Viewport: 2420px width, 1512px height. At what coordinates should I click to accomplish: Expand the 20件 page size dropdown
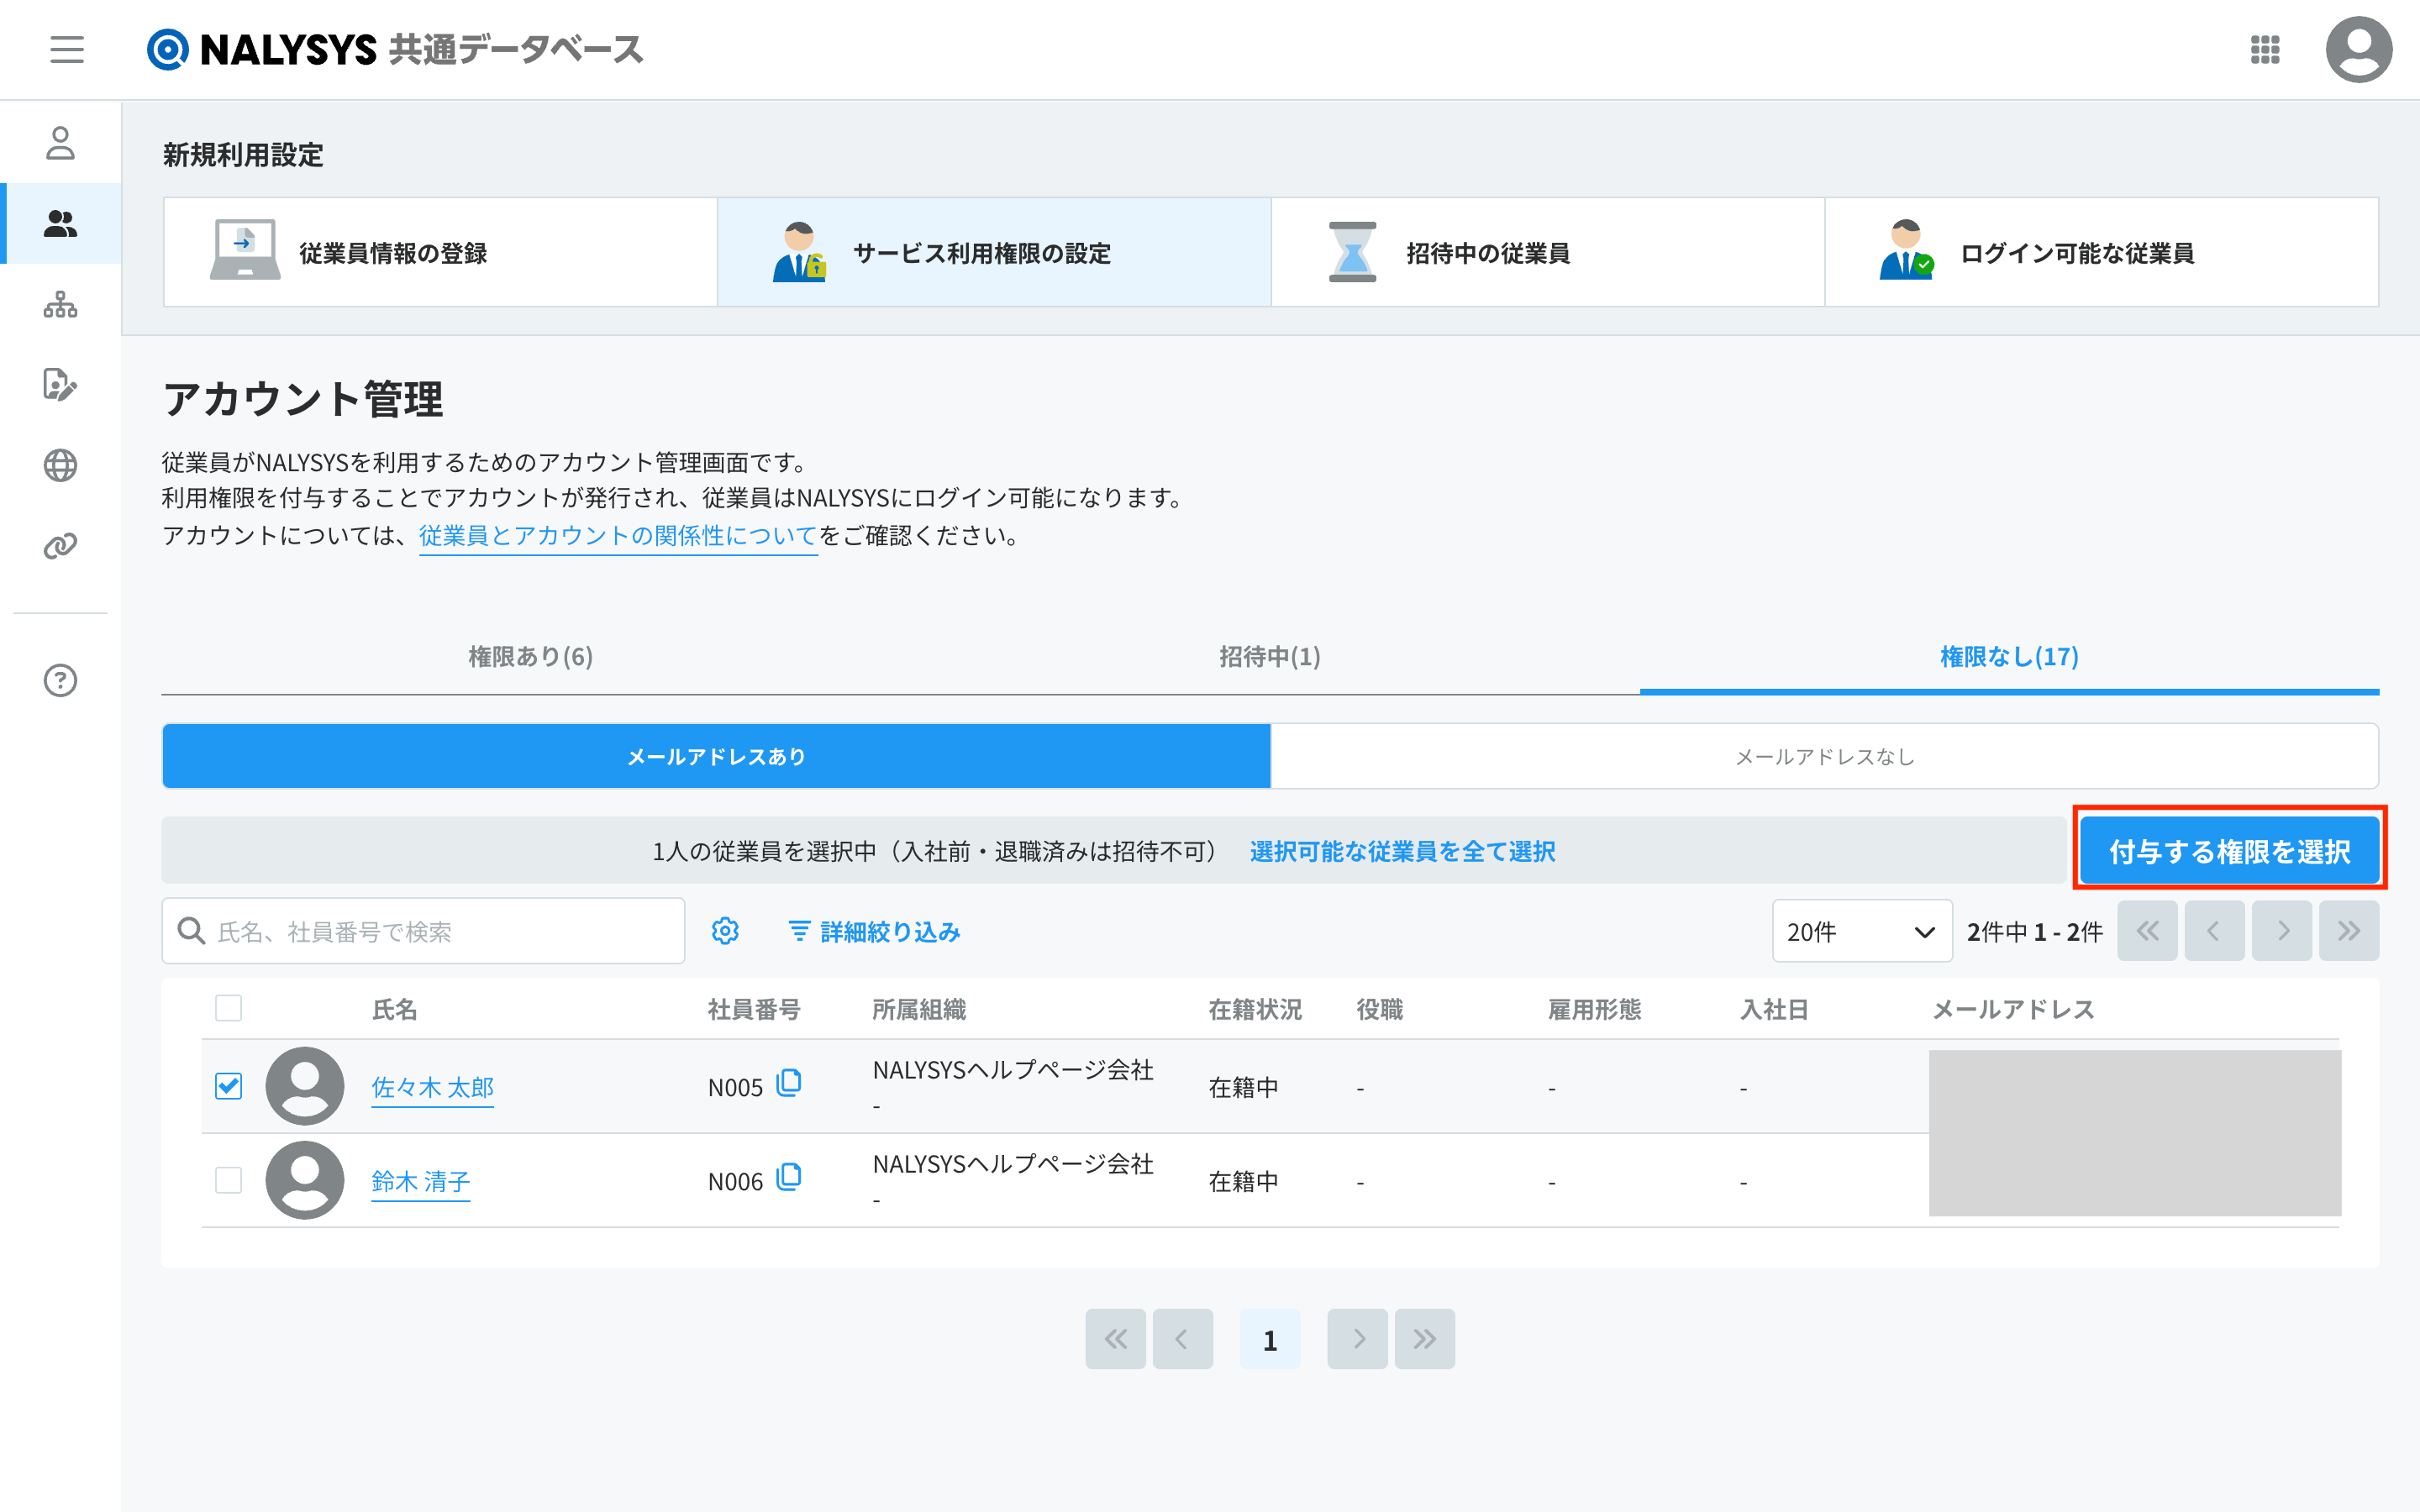1861,931
